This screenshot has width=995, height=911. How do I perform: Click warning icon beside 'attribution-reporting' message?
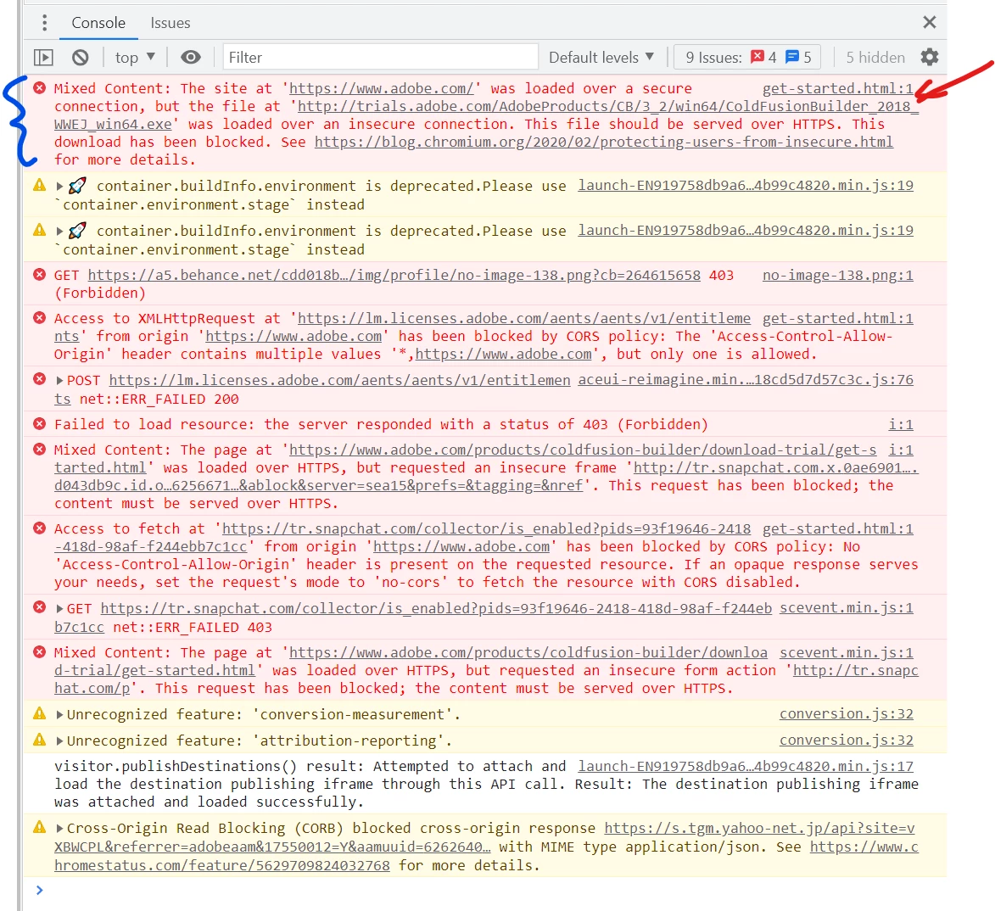point(39,740)
